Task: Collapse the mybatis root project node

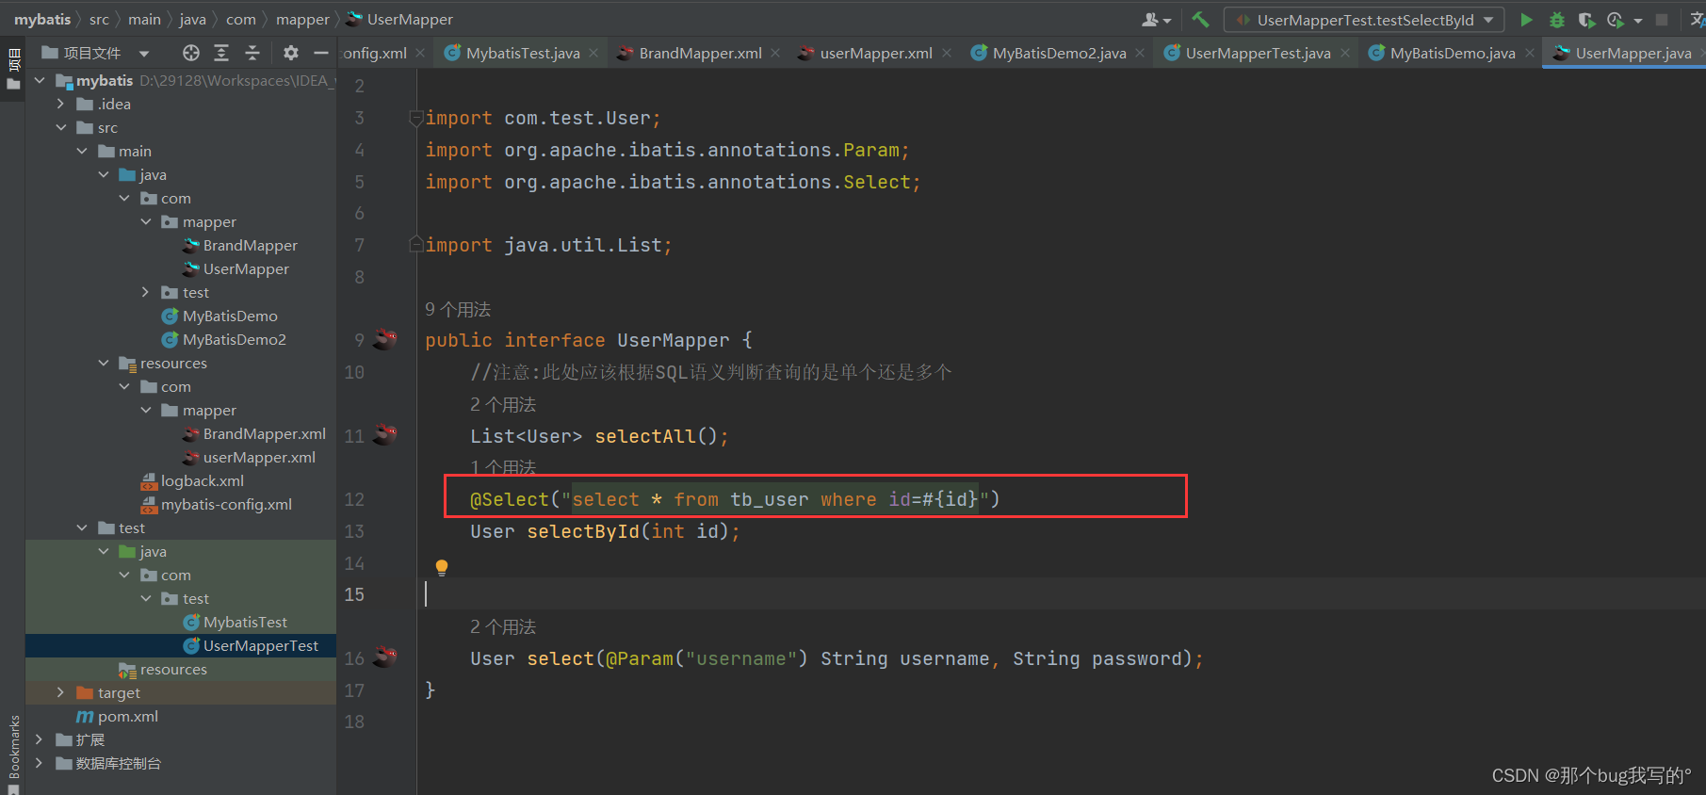Action: [x=40, y=81]
